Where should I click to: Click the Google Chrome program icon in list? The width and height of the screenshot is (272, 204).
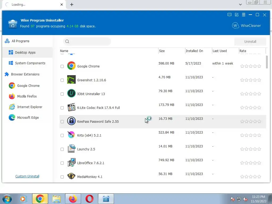[x=71, y=66]
